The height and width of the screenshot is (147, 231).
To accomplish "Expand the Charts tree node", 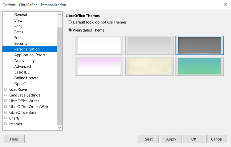I will [6, 118].
